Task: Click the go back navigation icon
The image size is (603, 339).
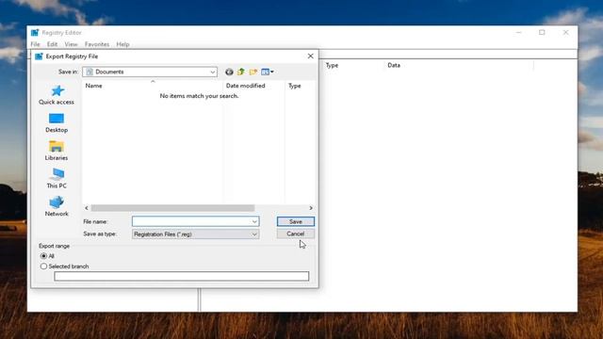Action: click(x=229, y=72)
